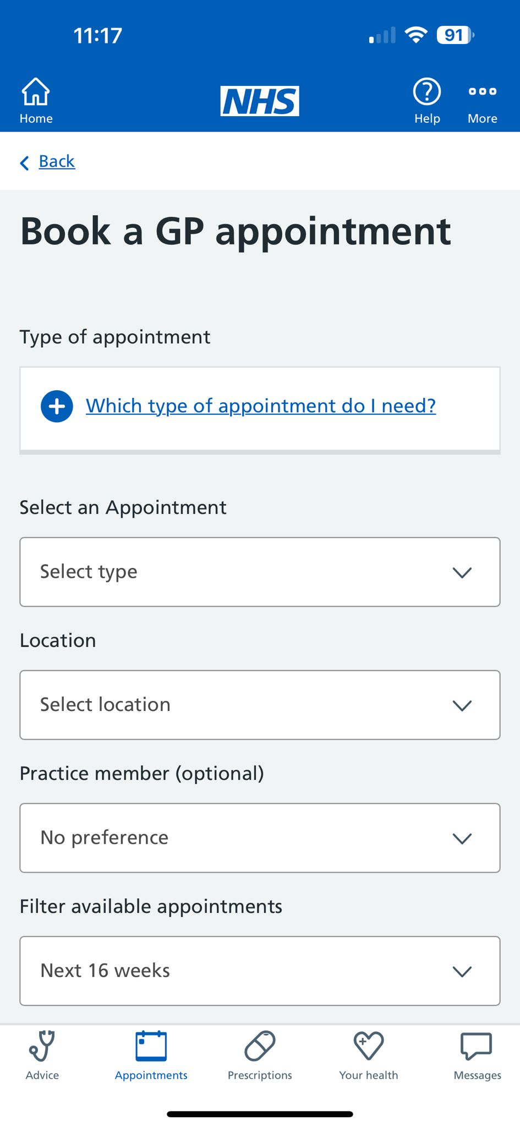Screen dimensions: 520x1127
Task: Tap the Appointments calendar icon
Action: [x=150, y=1044]
